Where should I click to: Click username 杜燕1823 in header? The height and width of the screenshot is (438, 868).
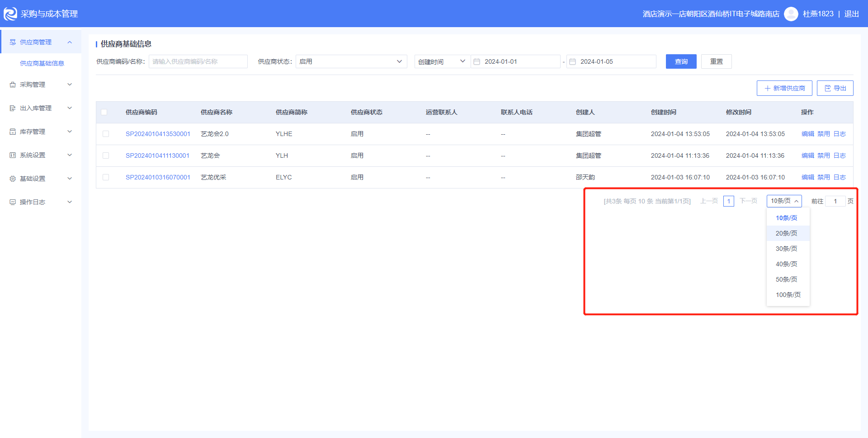coord(818,14)
